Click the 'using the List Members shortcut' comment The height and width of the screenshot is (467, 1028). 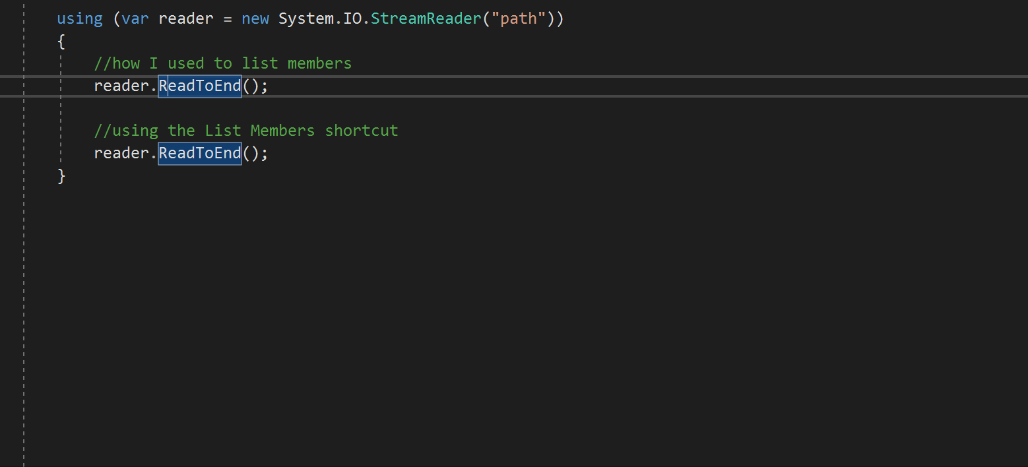click(x=246, y=131)
